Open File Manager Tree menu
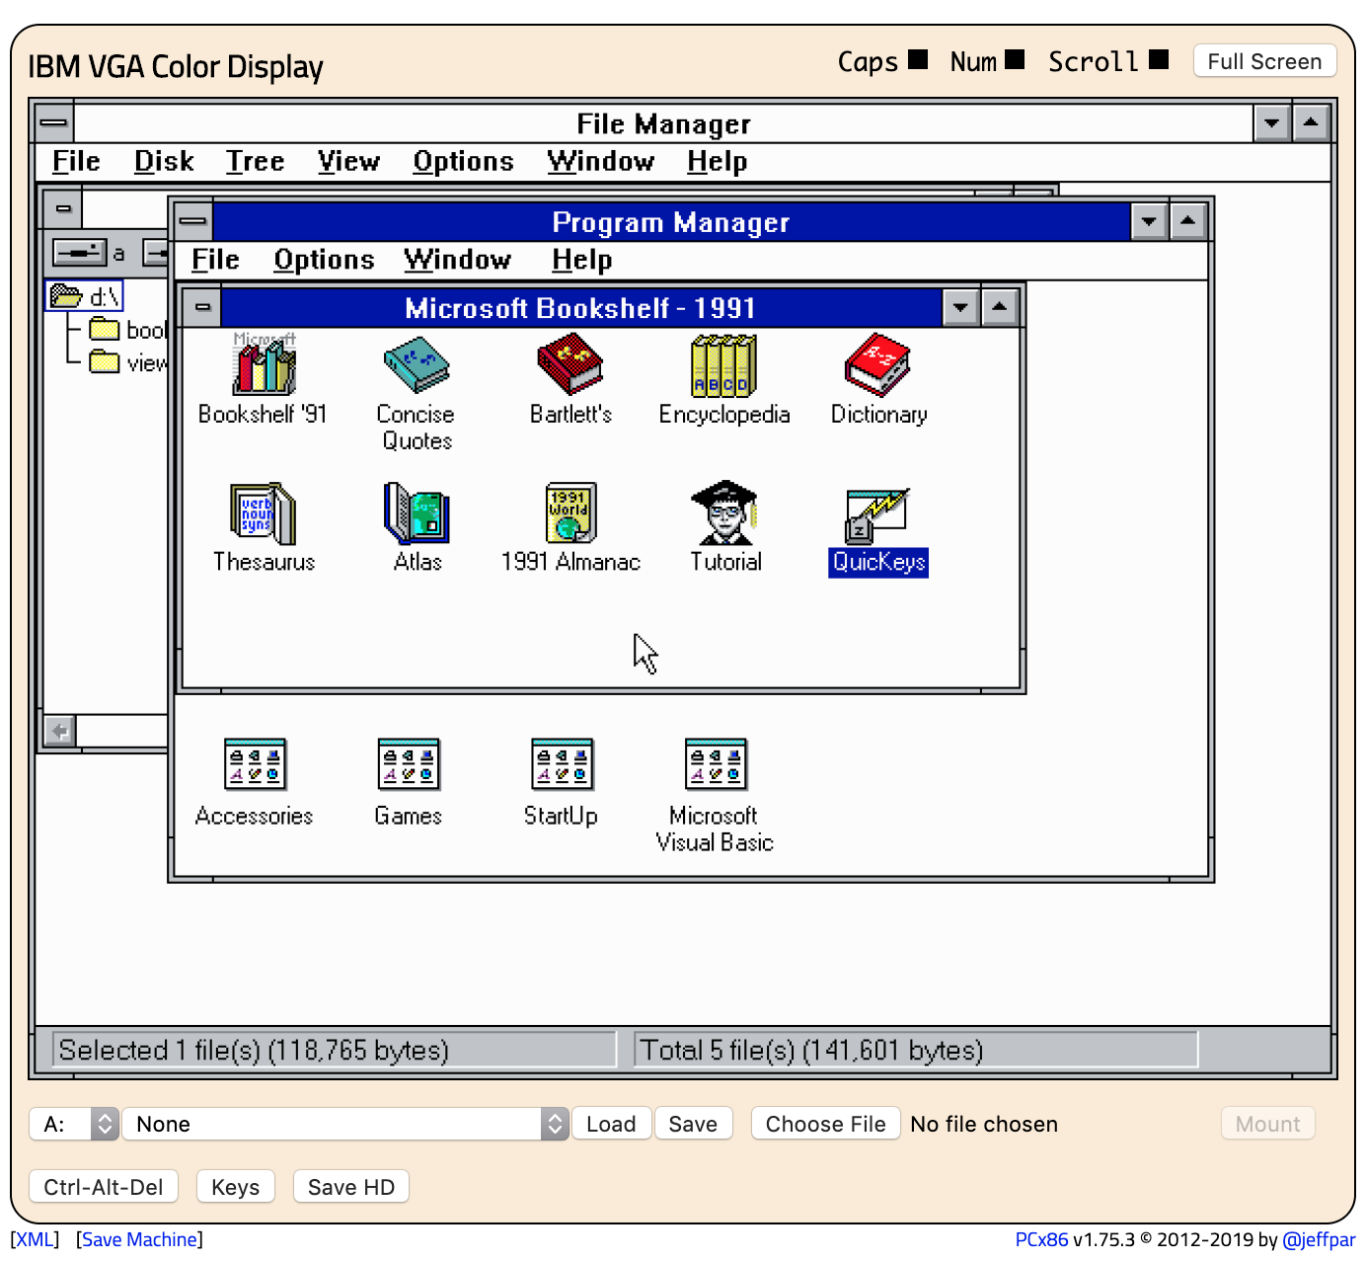The height and width of the screenshot is (1261, 1366). click(x=256, y=161)
